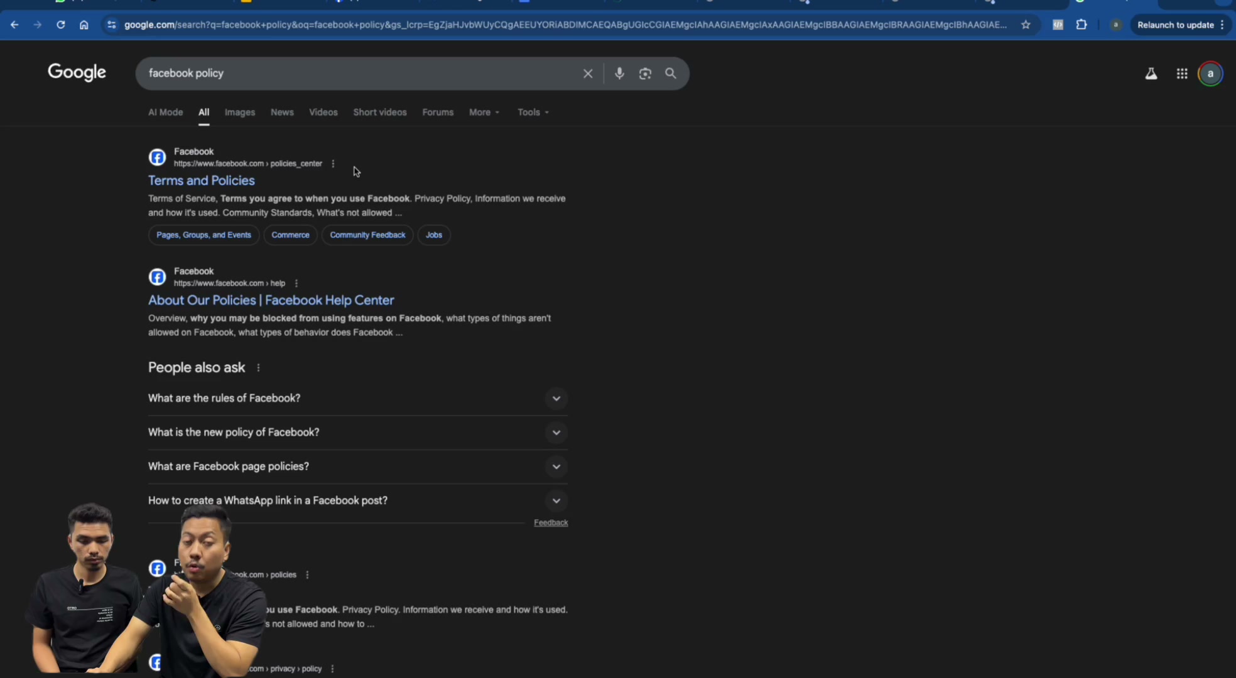This screenshot has width=1236, height=678.
Task: Clear the search box with the X icon
Action: coord(588,73)
